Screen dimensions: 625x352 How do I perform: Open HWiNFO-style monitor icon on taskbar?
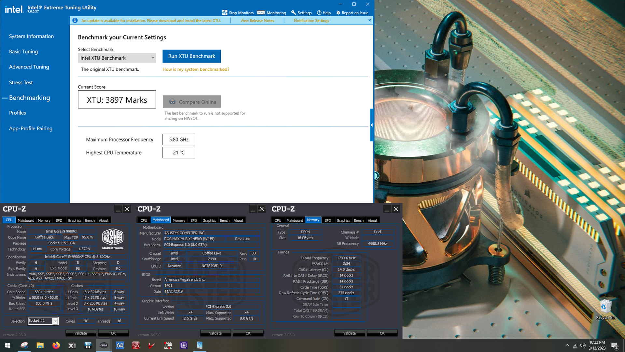88,345
